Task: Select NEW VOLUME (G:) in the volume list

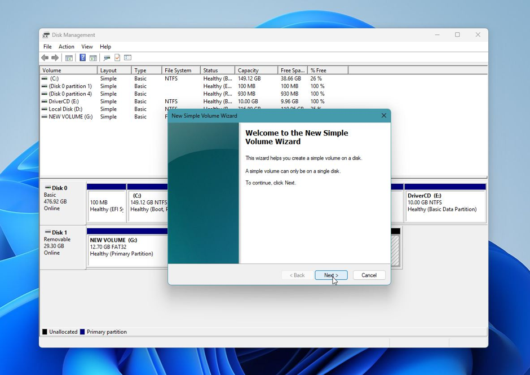Action: tap(70, 117)
